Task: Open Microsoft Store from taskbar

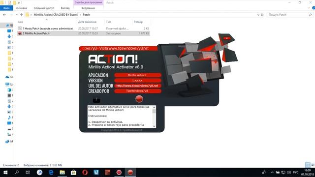Action: click(73, 173)
